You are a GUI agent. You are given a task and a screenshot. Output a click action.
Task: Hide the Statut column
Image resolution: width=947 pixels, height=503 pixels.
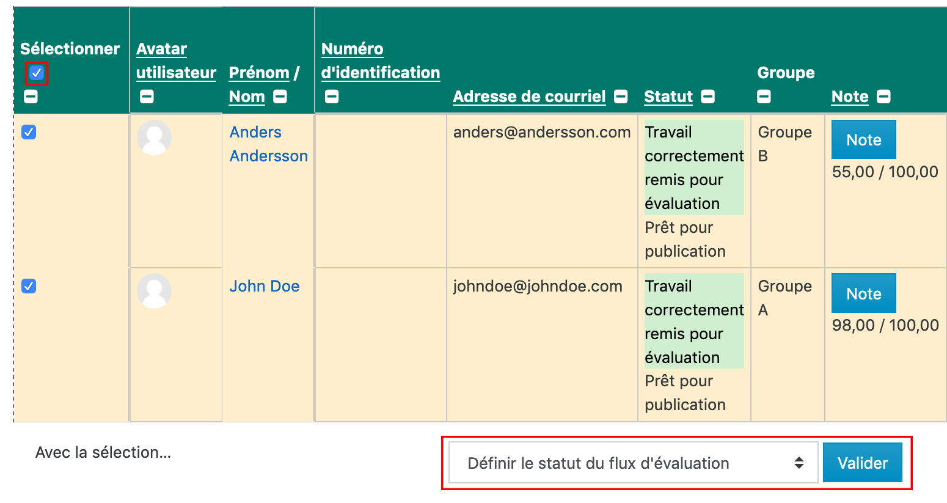[708, 97]
